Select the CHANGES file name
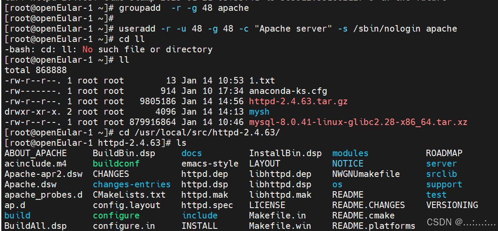This screenshot has height=231, width=498. click(x=111, y=174)
